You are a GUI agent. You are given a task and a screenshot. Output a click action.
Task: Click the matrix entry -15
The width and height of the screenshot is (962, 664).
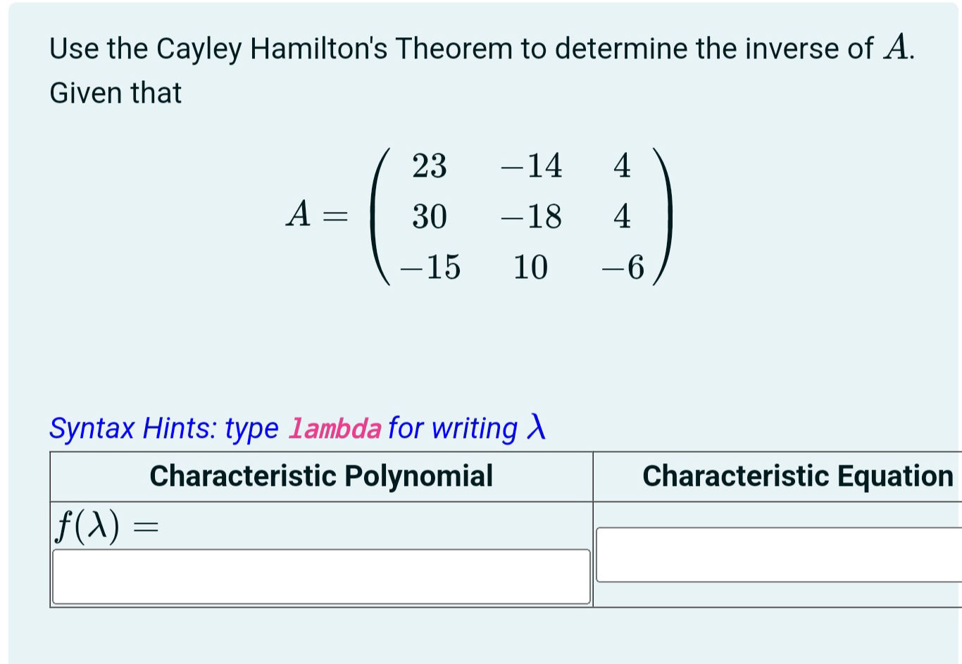point(430,267)
